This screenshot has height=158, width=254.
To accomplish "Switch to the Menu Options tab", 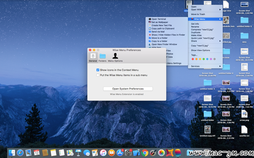I will coord(115,57).
